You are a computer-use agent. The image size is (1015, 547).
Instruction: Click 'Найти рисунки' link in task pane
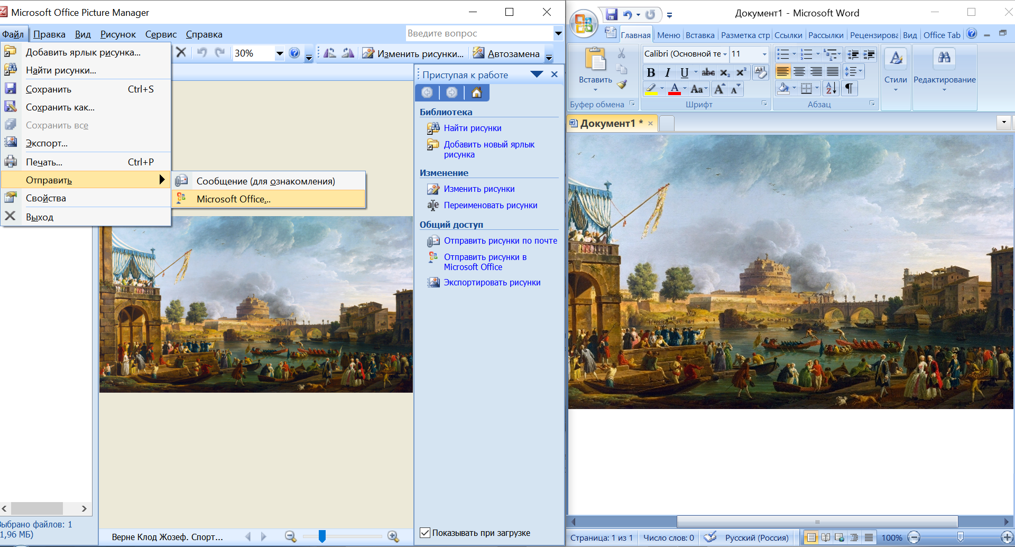(x=473, y=128)
